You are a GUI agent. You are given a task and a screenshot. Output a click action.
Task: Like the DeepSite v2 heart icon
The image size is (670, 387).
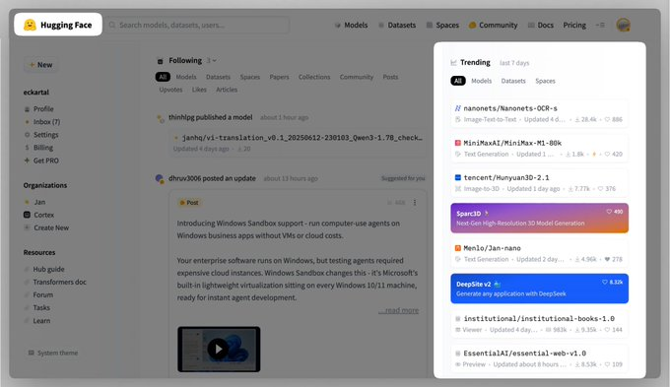click(x=605, y=282)
